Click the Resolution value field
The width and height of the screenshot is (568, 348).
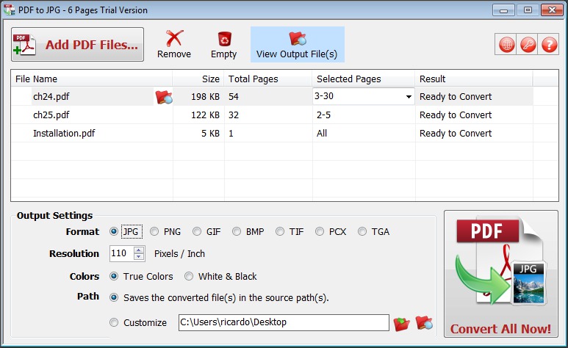pos(121,253)
